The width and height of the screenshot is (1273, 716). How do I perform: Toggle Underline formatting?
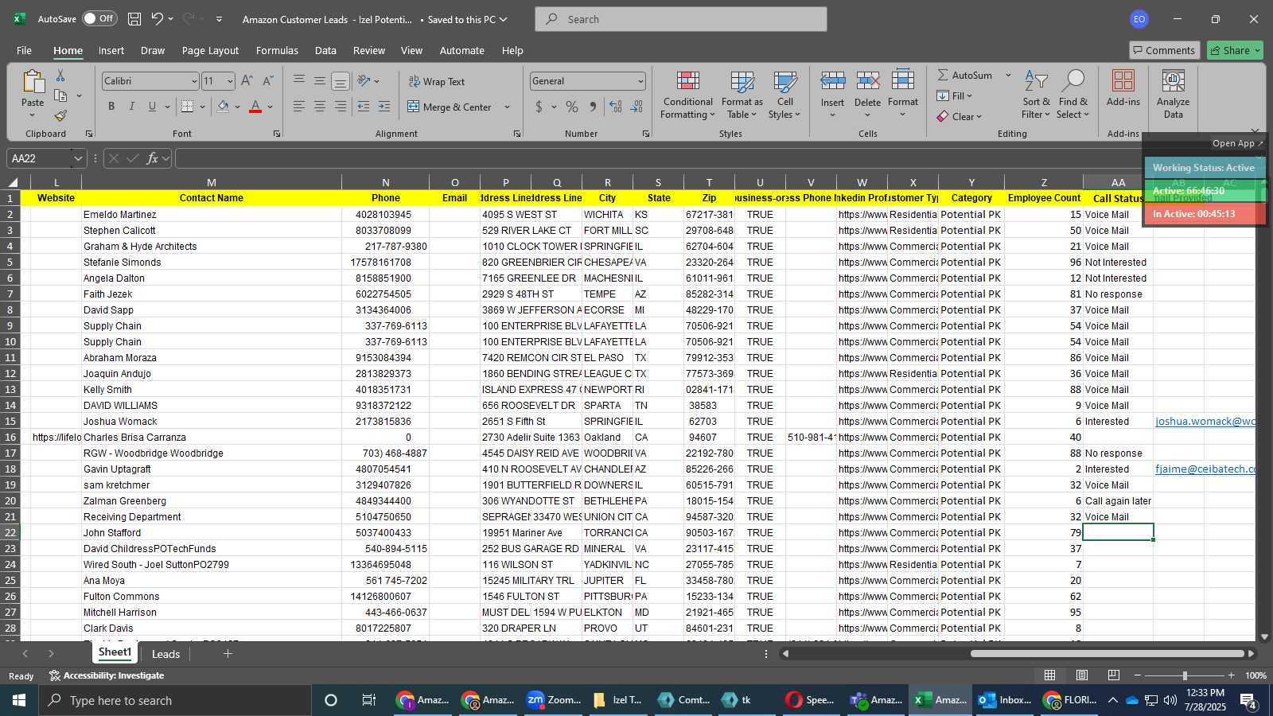click(152, 107)
